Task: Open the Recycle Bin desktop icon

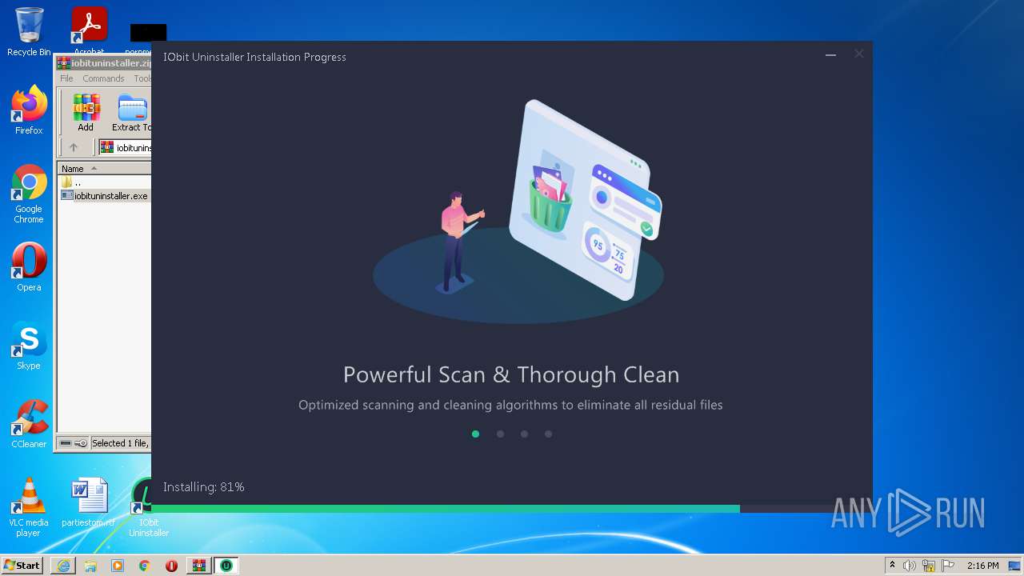Action: [x=29, y=31]
